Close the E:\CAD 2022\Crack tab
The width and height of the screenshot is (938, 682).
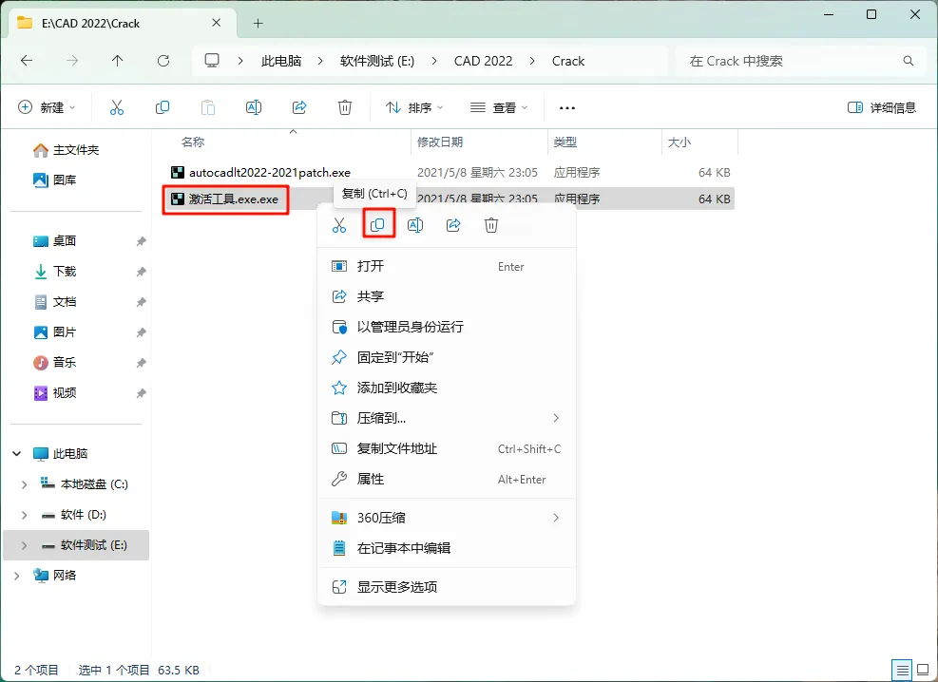pos(217,23)
